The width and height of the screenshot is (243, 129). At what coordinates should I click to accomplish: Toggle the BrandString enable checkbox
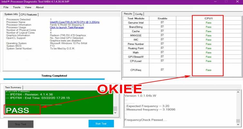click(x=162, y=27)
